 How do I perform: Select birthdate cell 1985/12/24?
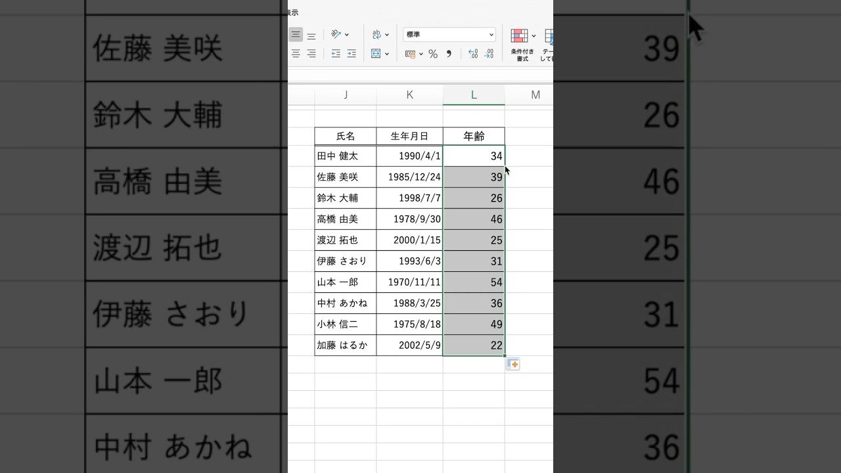click(409, 177)
